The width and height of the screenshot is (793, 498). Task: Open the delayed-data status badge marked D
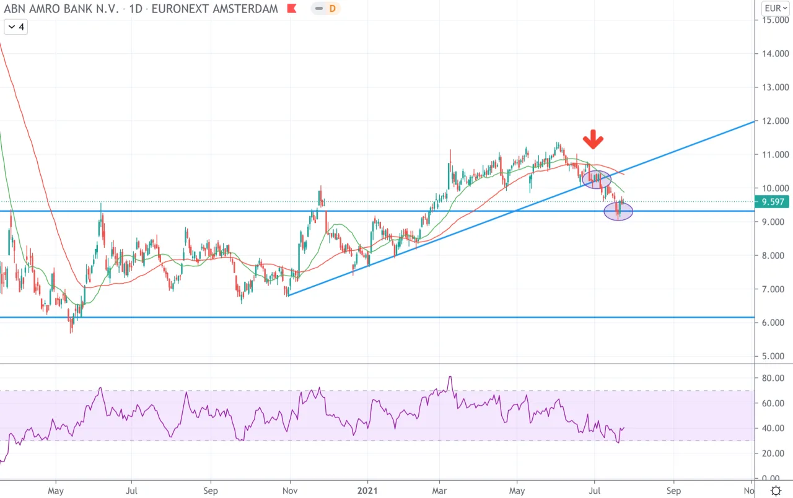click(x=326, y=9)
